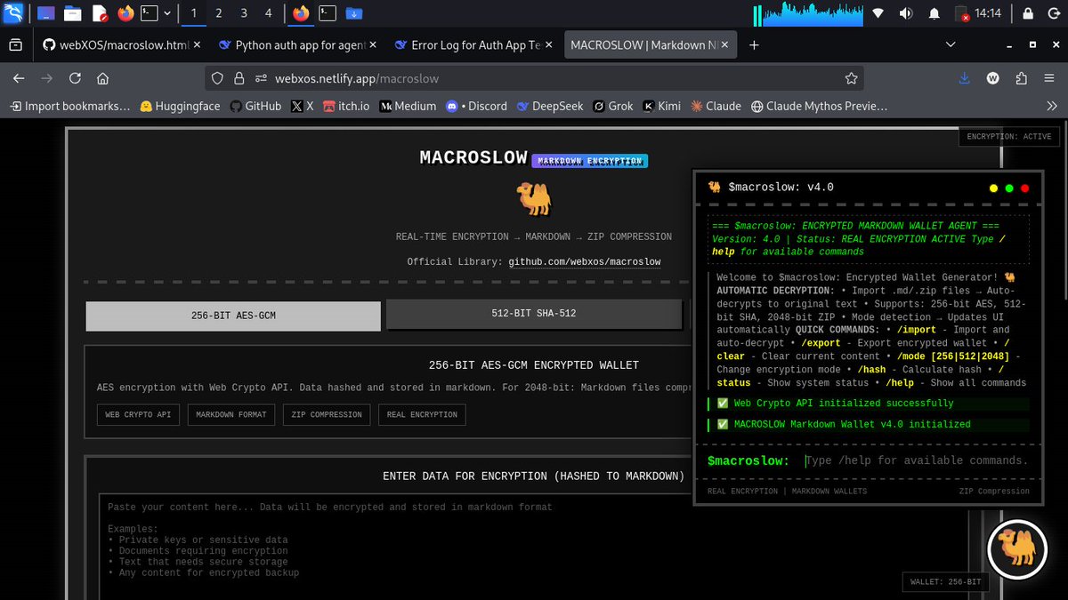The width and height of the screenshot is (1068, 600).
Task: Click the yellow dot in $macroslow header
Action: pyautogui.click(x=993, y=188)
